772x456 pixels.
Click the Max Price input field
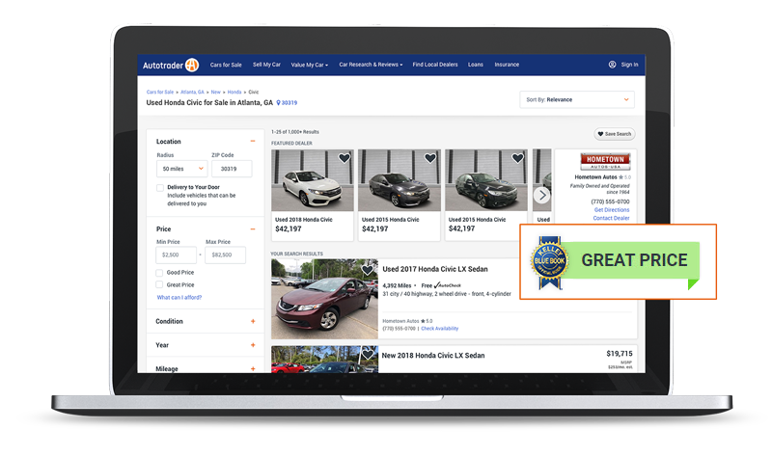(x=226, y=255)
